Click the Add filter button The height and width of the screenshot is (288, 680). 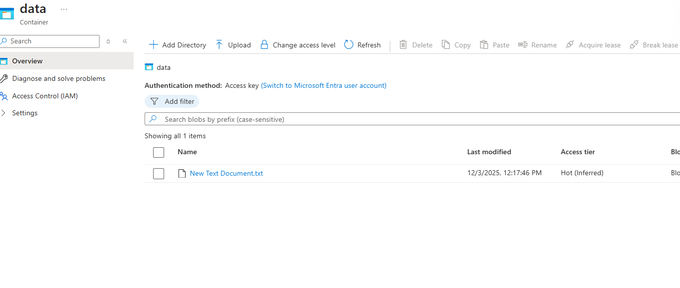click(x=172, y=101)
